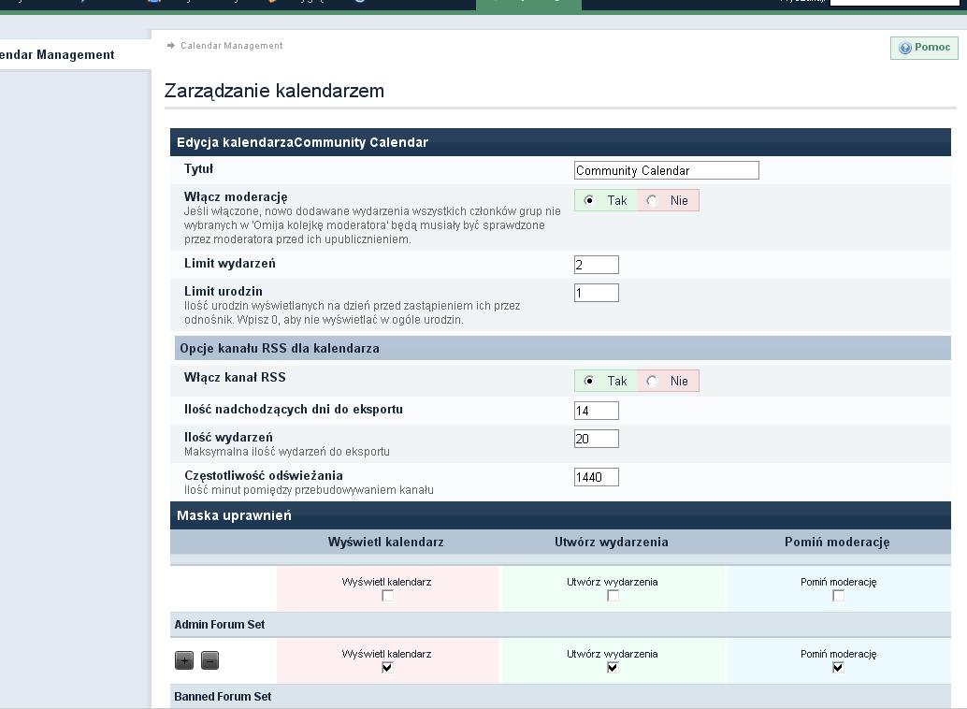This screenshot has height=709, width=967.
Task: Check the global Pomiń moderację checkbox in header row
Action: point(838,596)
